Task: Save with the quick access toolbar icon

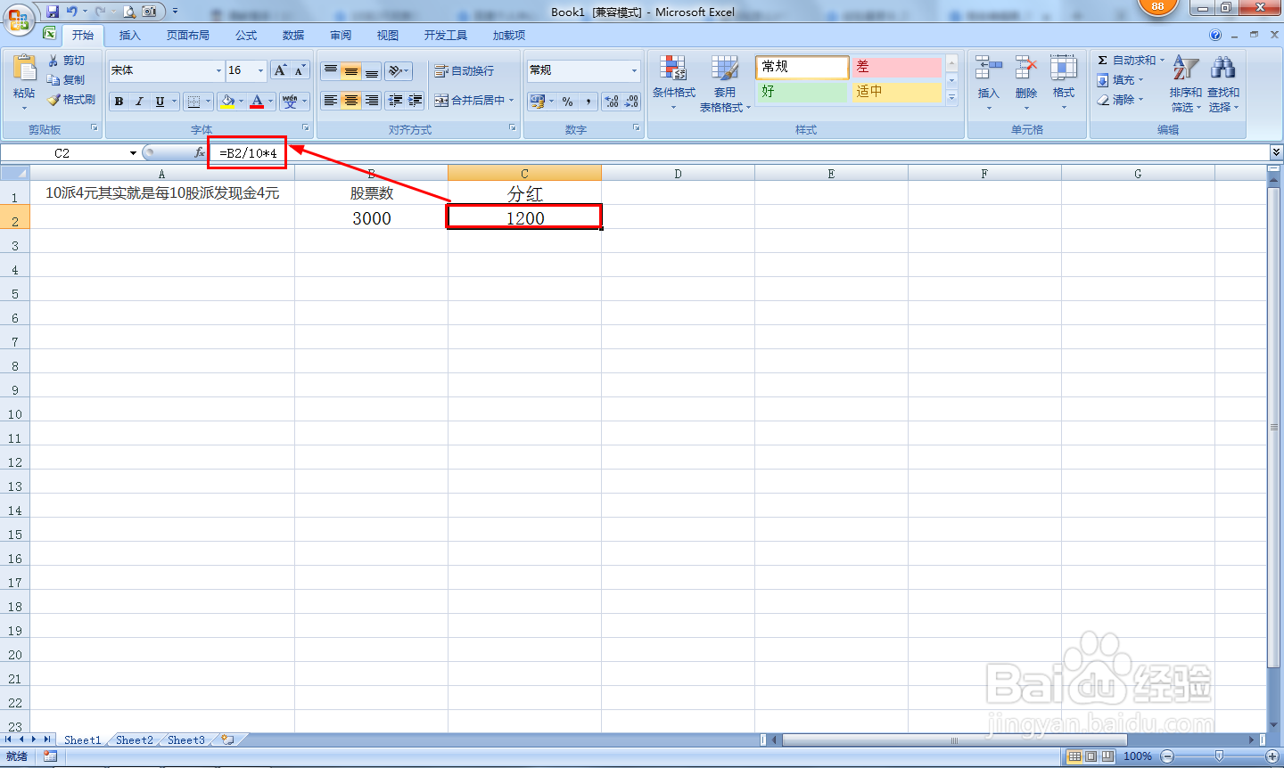Action: pos(53,12)
